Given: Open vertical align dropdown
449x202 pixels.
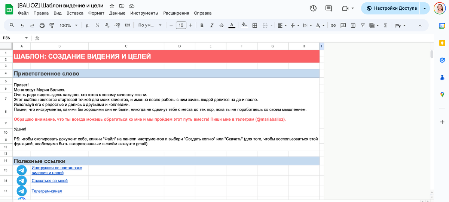Looking at the screenshot, I should 295,25.
